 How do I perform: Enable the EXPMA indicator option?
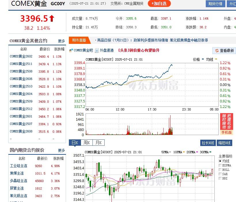[x=220, y=165]
